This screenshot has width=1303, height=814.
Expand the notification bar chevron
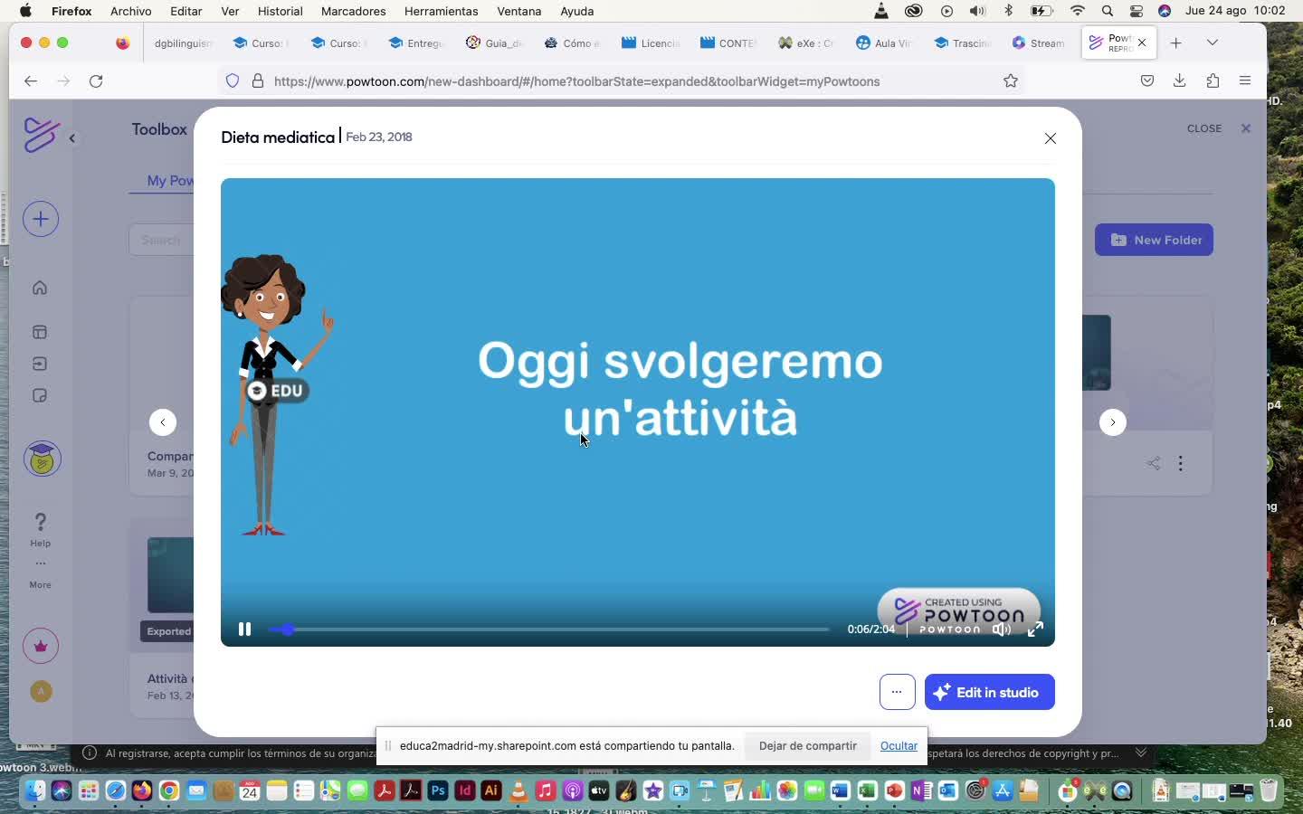[1141, 752]
